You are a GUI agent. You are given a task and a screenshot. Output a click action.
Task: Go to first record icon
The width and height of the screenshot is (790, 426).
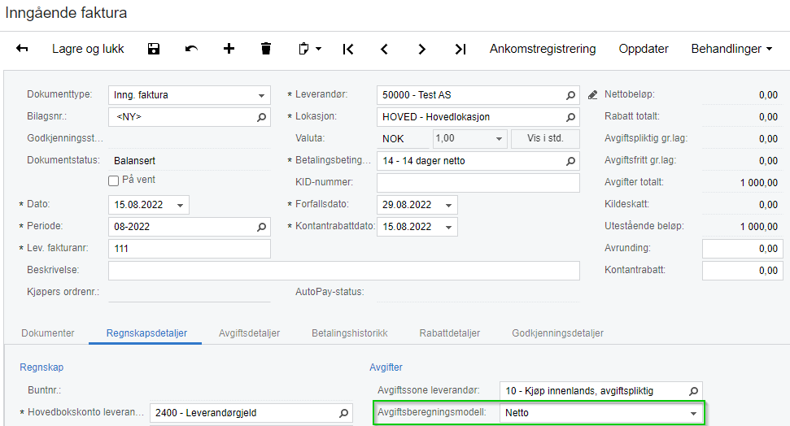tap(347, 49)
